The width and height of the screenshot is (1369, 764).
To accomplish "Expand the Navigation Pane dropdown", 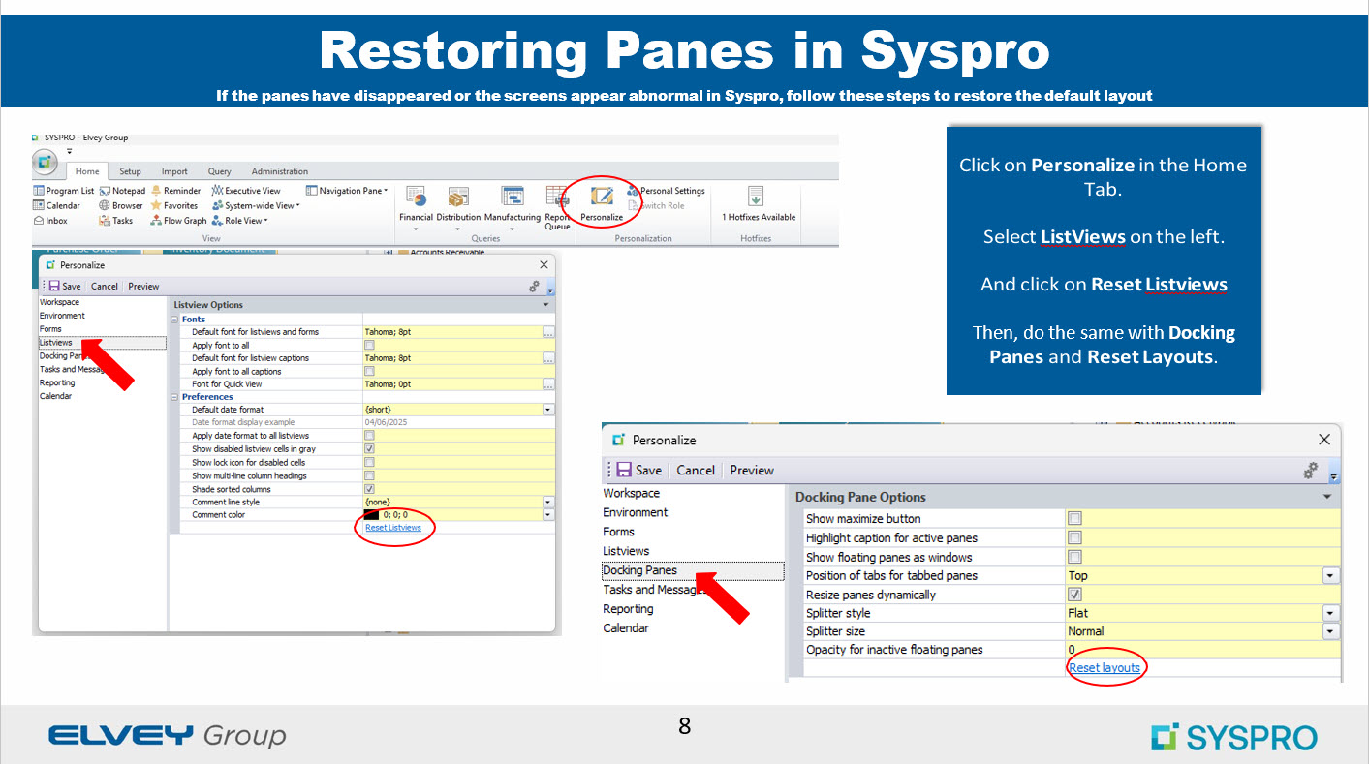I will [347, 191].
